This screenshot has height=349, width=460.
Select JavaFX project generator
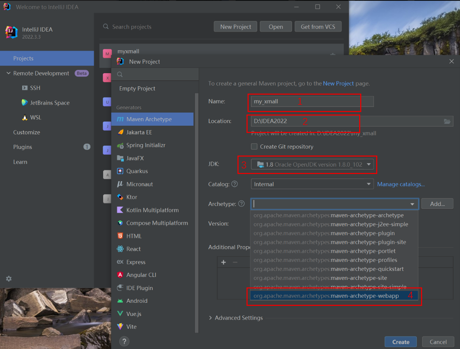[x=152, y=158]
